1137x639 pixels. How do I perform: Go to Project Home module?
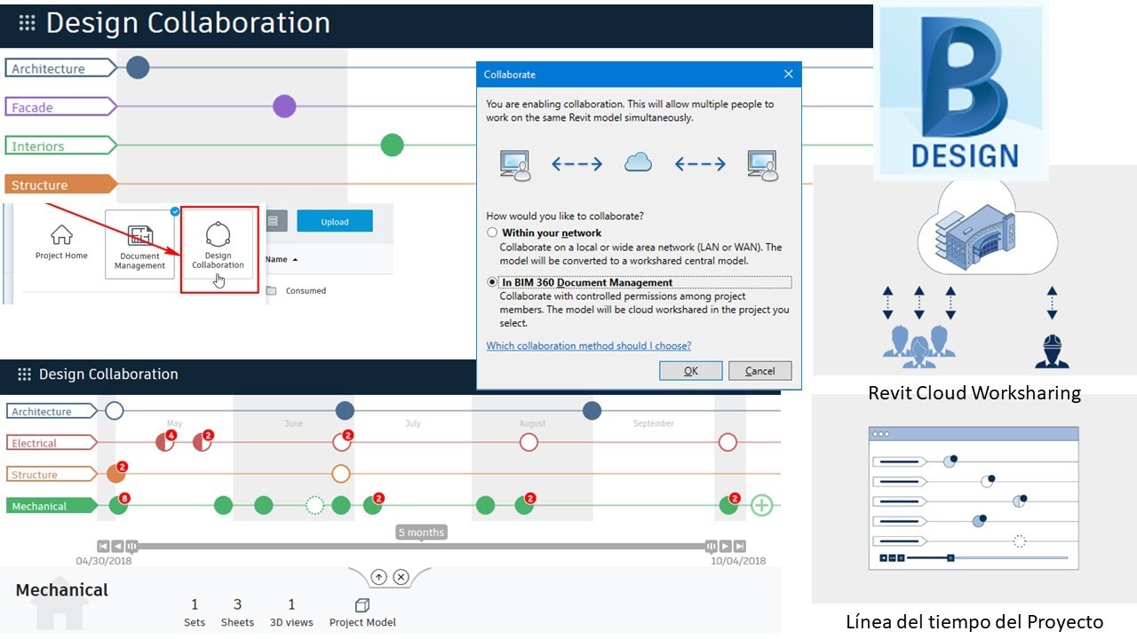point(61,241)
